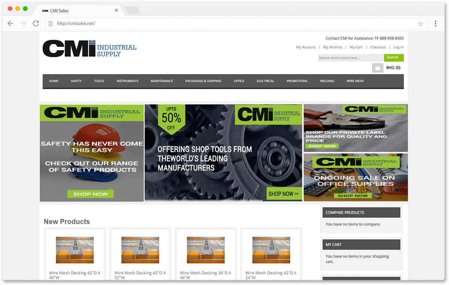
Task: Click SHOP NOW >> on gears banner
Action: 284,194
